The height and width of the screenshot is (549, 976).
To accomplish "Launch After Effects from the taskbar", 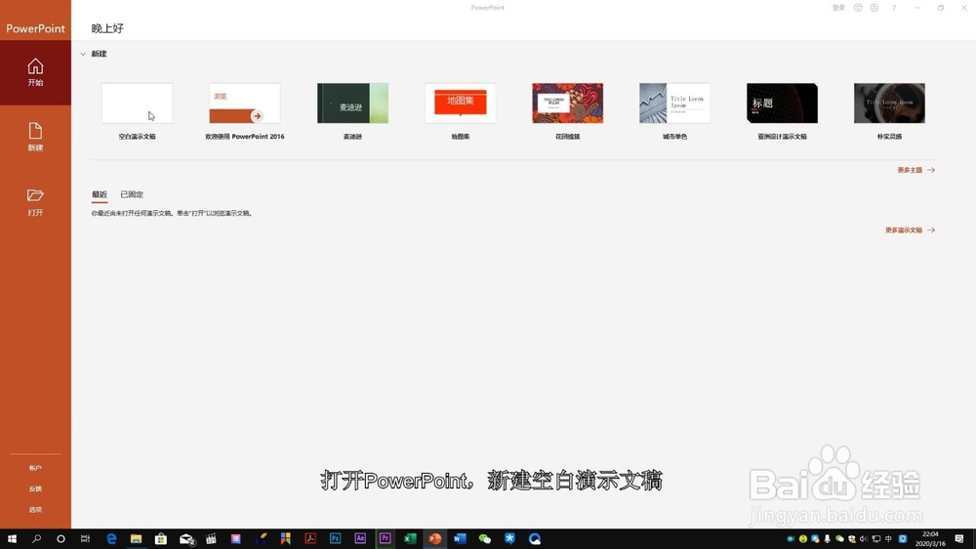I will click(360, 539).
